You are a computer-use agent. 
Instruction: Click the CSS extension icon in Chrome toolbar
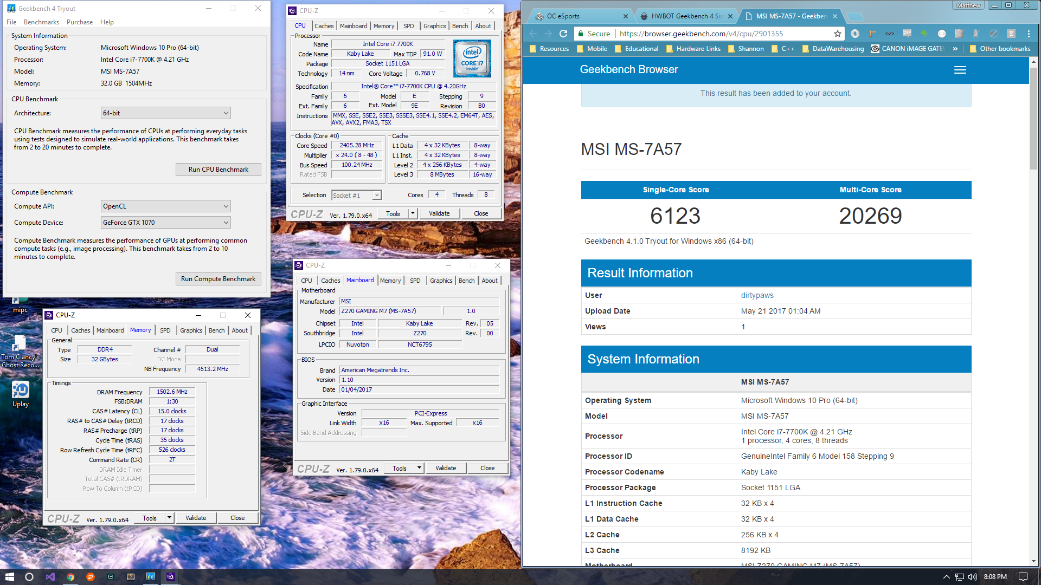(x=907, y=34)
